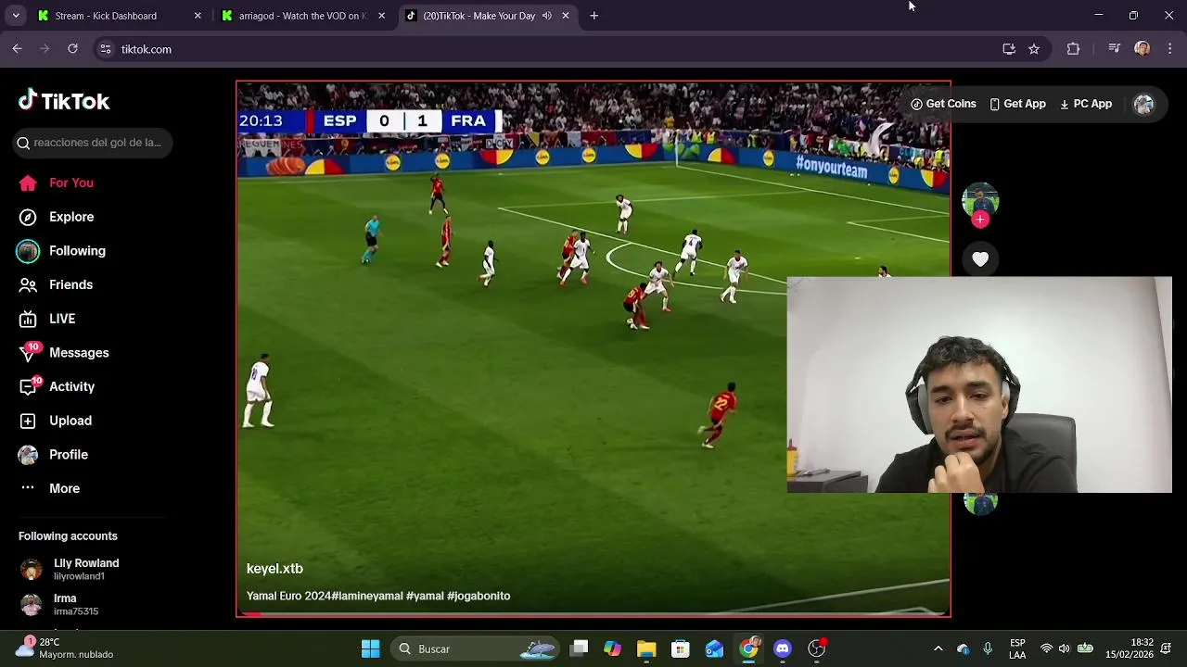Close the arriagod VOD tab
1187x667 pixels.
click(x=381, y=16)
